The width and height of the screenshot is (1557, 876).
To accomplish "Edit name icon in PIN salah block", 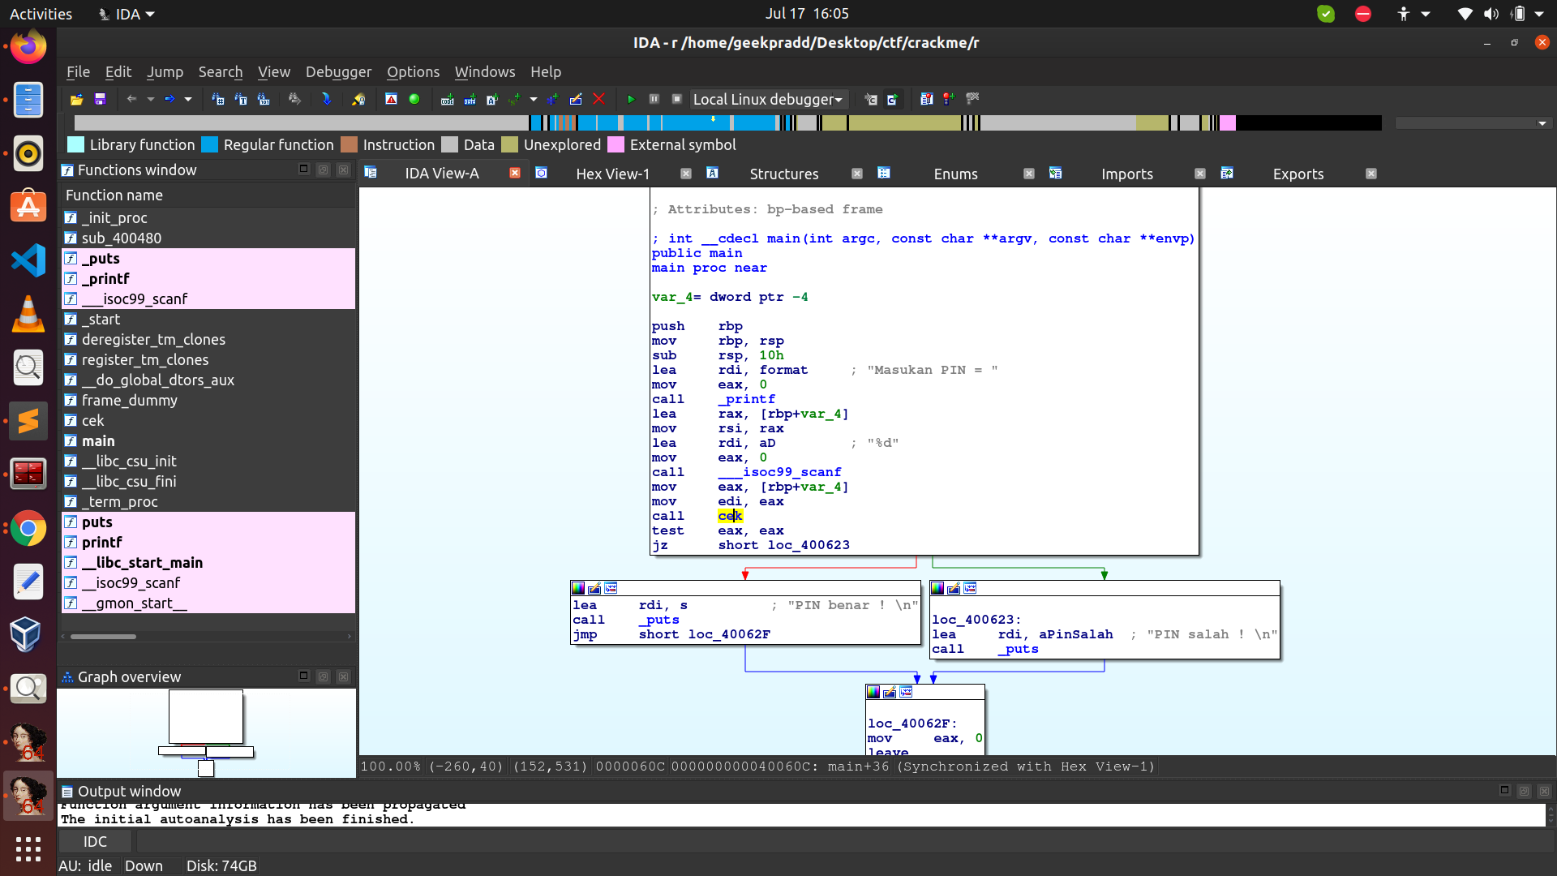I will pyautogui.click(x=954, y=588).
